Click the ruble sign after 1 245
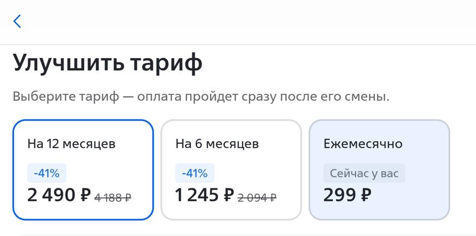 coord(228,195)
